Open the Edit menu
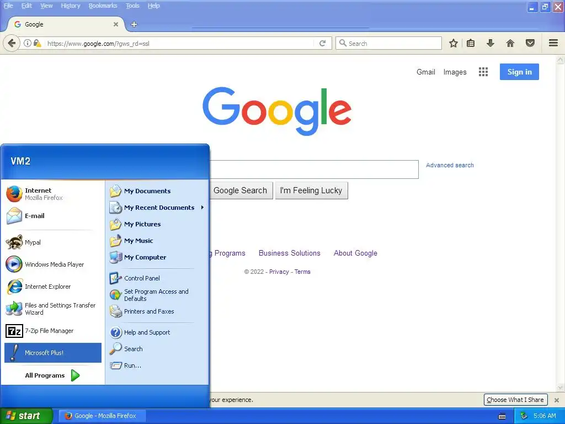The width and height of the screenshot is (565, 424). click(26, 6)
